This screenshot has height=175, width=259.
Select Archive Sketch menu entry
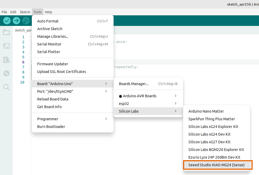coord(73,29)
